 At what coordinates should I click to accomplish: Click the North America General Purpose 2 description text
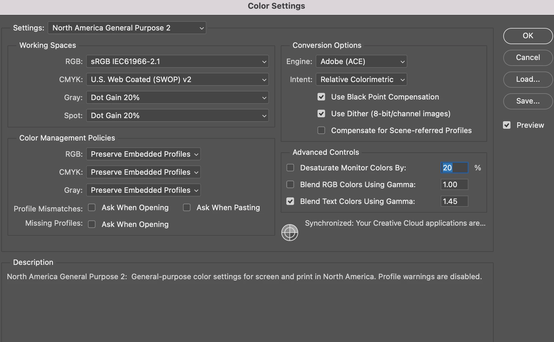pyautogui.click(x=244, y=277)
